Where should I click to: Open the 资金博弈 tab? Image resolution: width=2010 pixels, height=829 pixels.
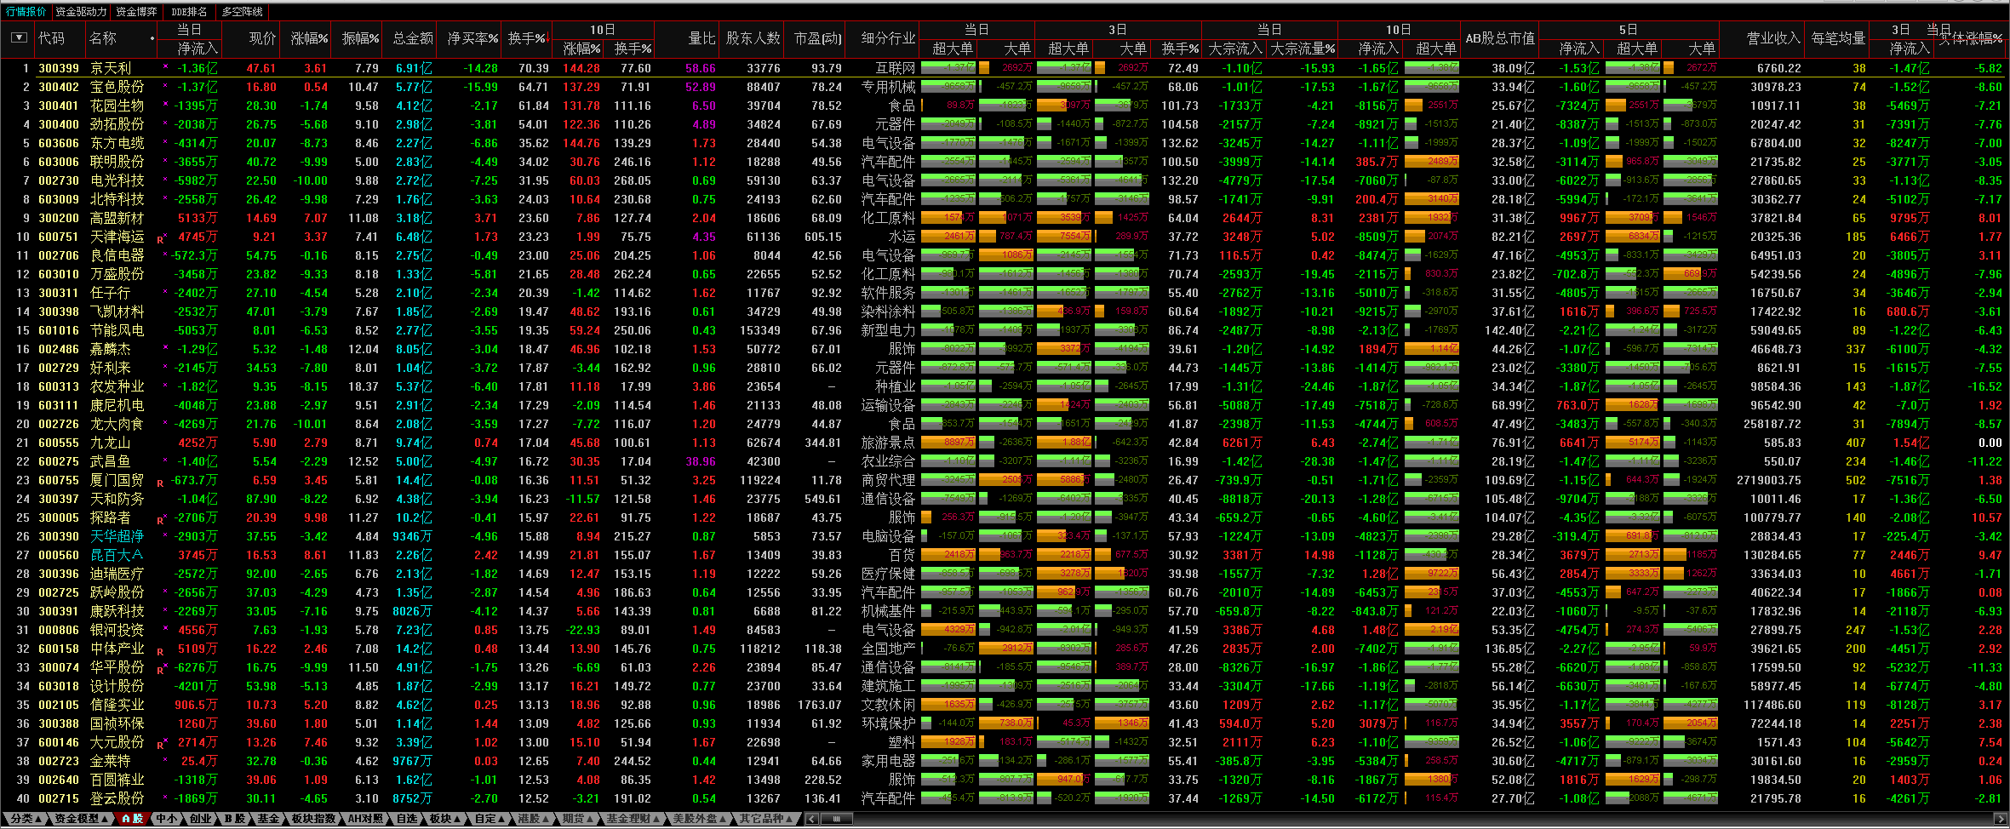[136, 12]
